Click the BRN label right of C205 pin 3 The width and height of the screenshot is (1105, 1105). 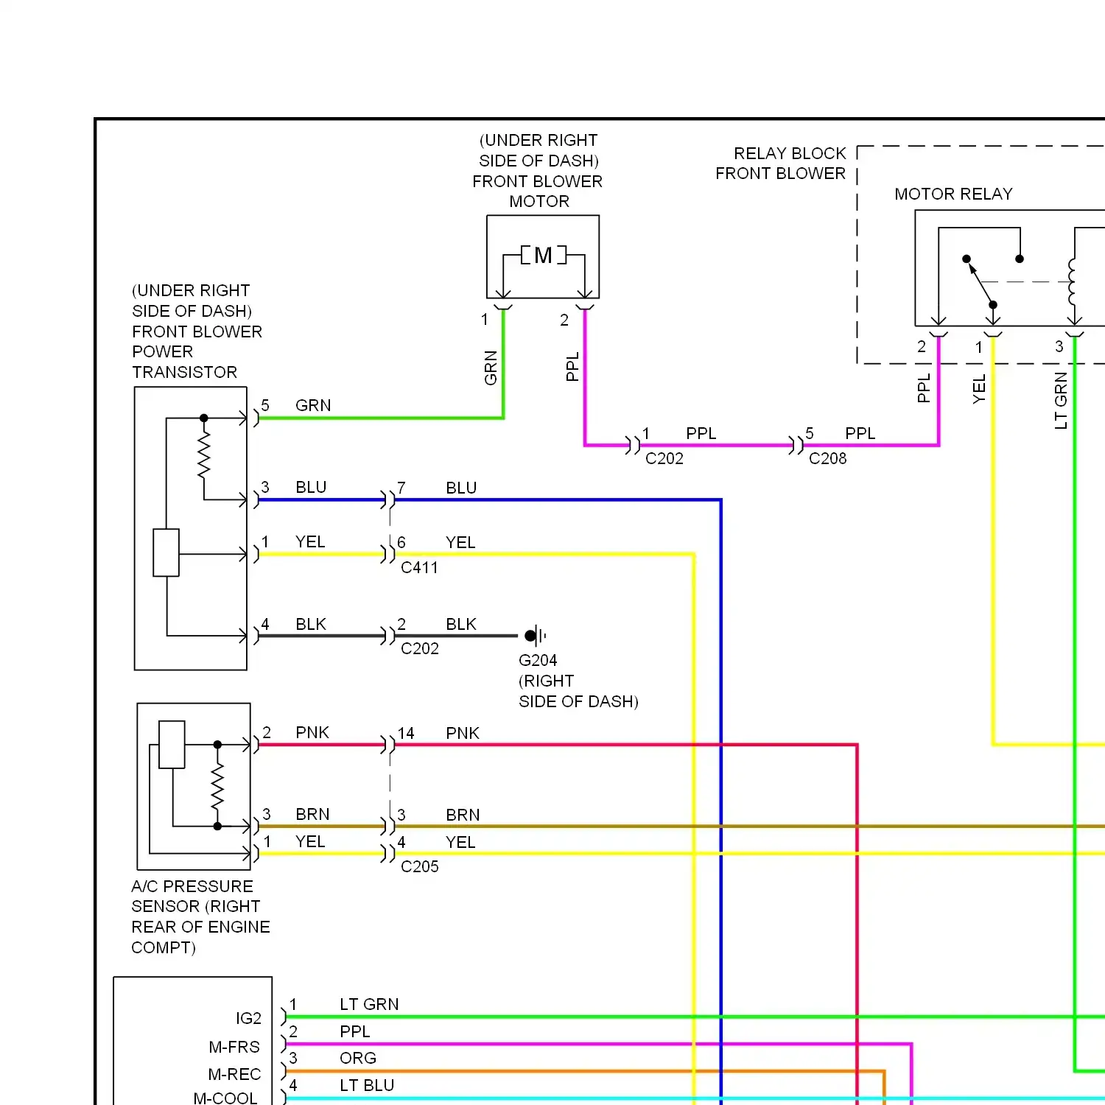coord(463,815)
